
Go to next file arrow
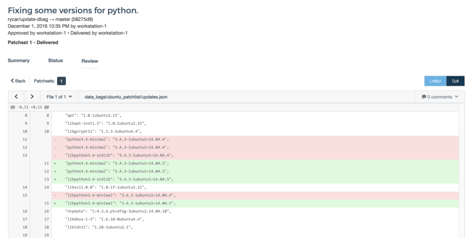(32, 96)
